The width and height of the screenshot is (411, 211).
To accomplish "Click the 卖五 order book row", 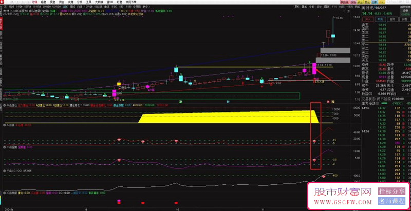I will (386, 25).
